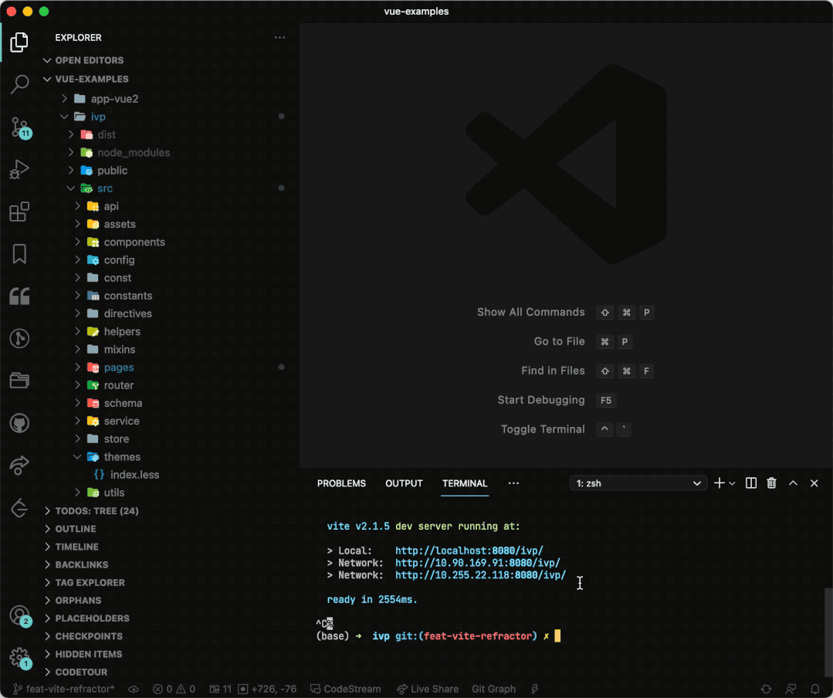Open the Live Share activity bar icon
The height and width of the screenshot is (698, 833).
19,466
